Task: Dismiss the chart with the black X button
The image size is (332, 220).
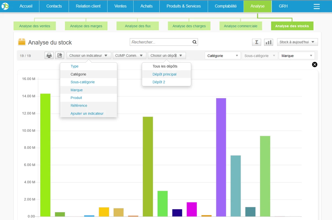Action: pos(314,64)
